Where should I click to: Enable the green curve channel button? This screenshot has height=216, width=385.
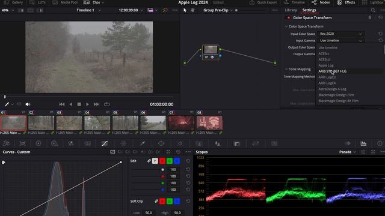point(170,161)
